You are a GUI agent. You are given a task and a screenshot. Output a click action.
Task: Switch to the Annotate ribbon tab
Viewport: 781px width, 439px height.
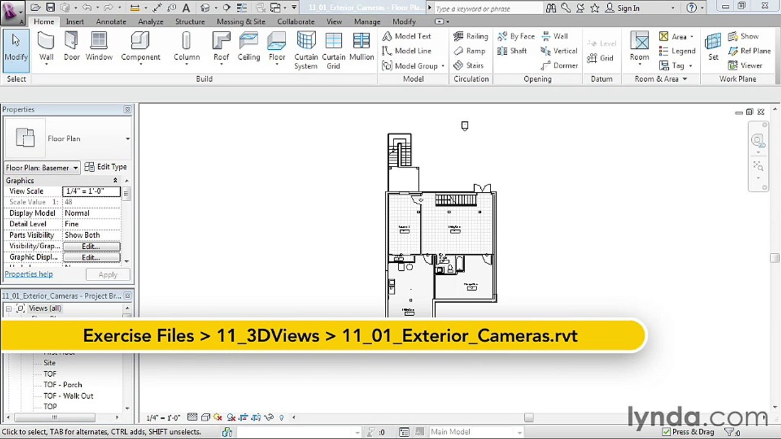[x=111, y=21]
